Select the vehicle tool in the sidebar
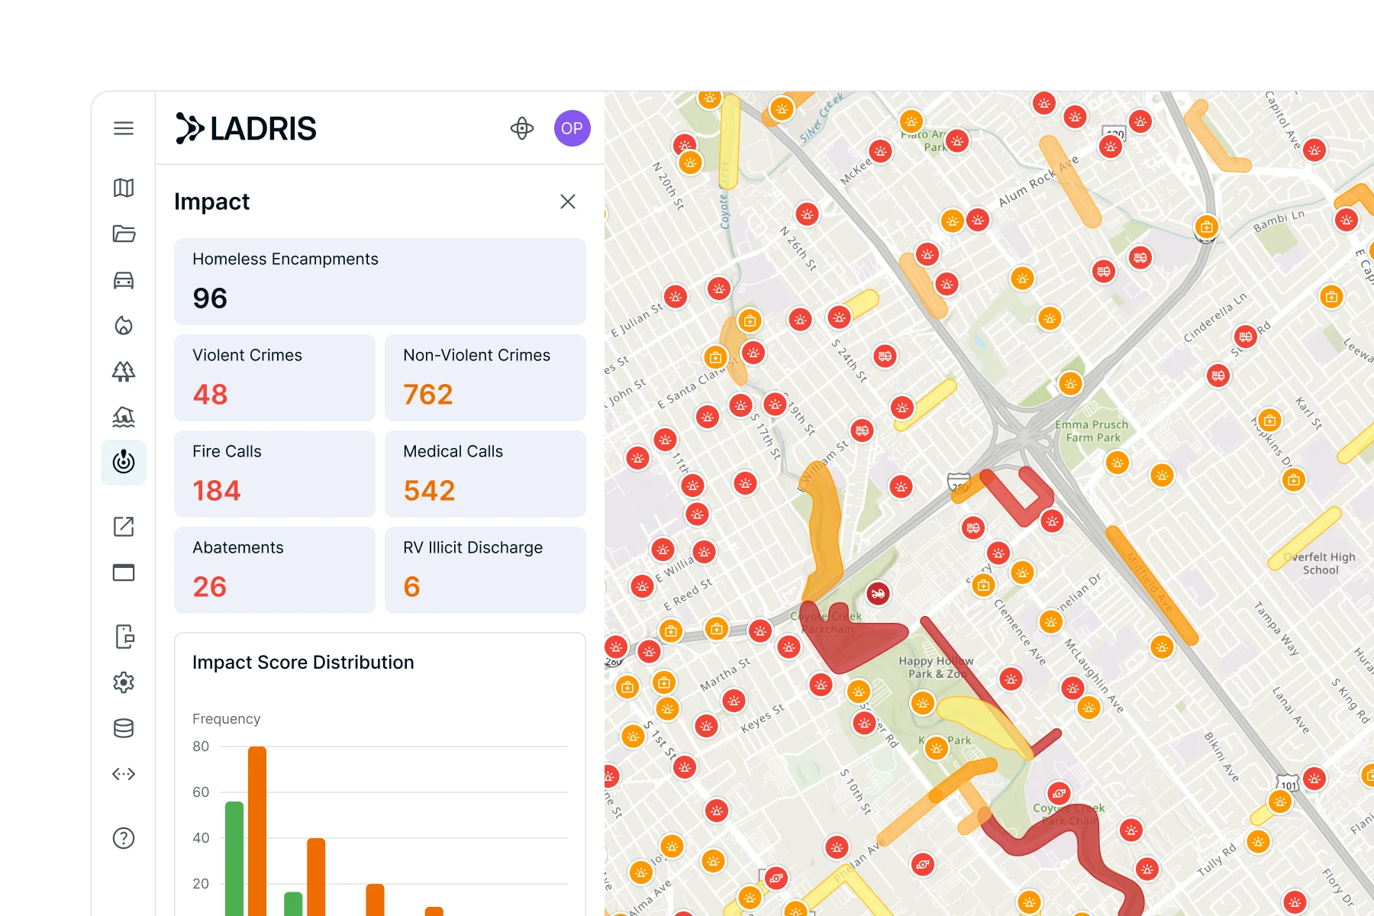 click(x=124, y=280)
